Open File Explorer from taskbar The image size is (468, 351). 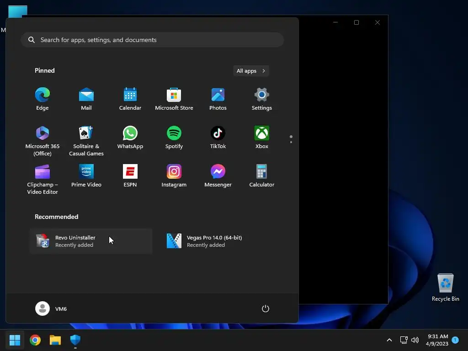(55, 340)
